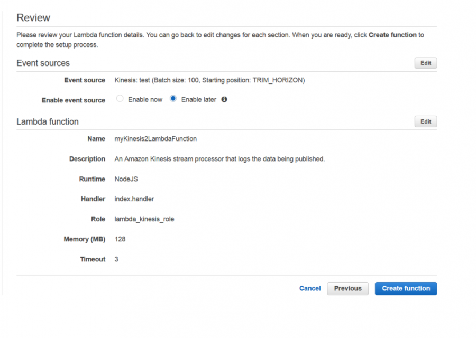Click the NodeJS runtime value
Image resolution: width=476 pixels, height=338 pixels.
tap(126, 179)
